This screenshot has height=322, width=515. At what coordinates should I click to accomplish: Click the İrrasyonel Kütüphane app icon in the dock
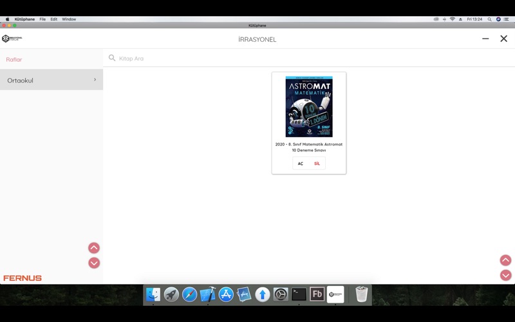pyautogui.click(x=335, y=294)
